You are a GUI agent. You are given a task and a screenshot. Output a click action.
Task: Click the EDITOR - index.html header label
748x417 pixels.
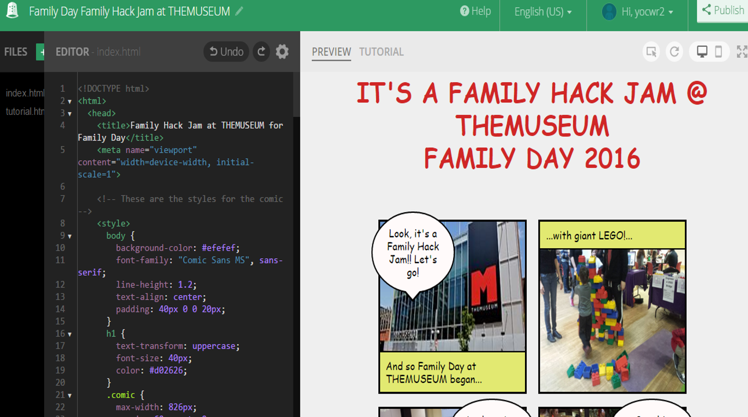(x=98, y=52)
